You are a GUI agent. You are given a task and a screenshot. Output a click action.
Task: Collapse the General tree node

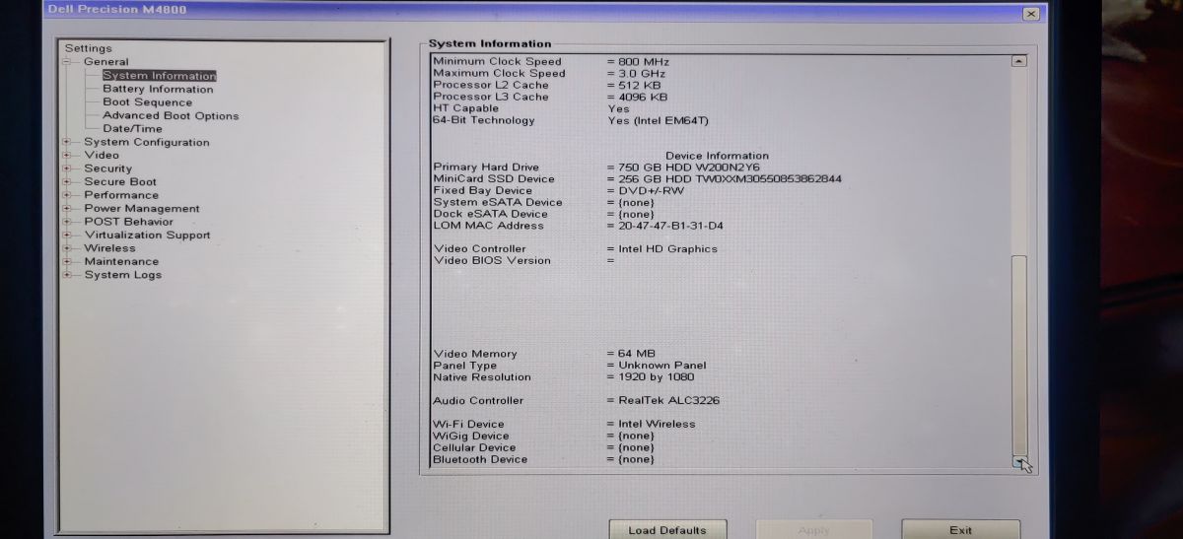[x=67, y=62]
